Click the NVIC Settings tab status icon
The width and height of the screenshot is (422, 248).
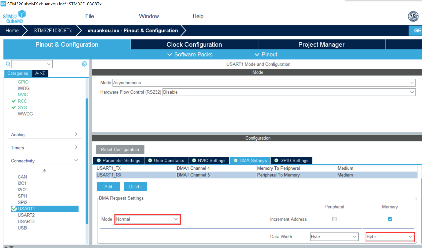pos(194,161)
